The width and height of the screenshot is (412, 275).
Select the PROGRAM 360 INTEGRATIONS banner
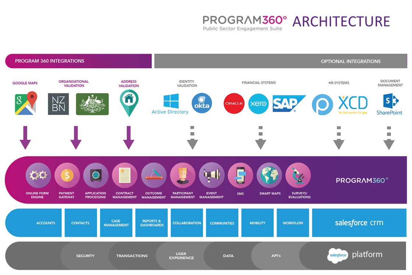pos(78,61)
